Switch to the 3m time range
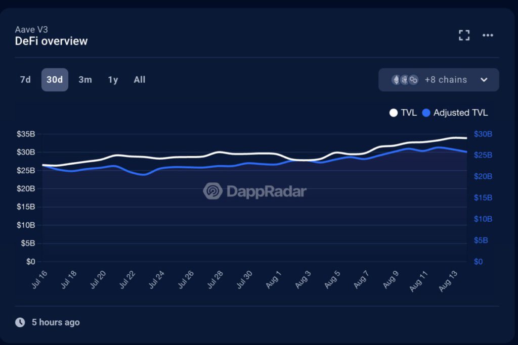The height and width of the screenshot is (345, 518). (85, 79)
